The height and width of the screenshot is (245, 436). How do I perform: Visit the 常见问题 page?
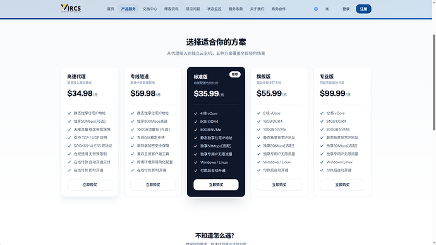tap(193, 9)
